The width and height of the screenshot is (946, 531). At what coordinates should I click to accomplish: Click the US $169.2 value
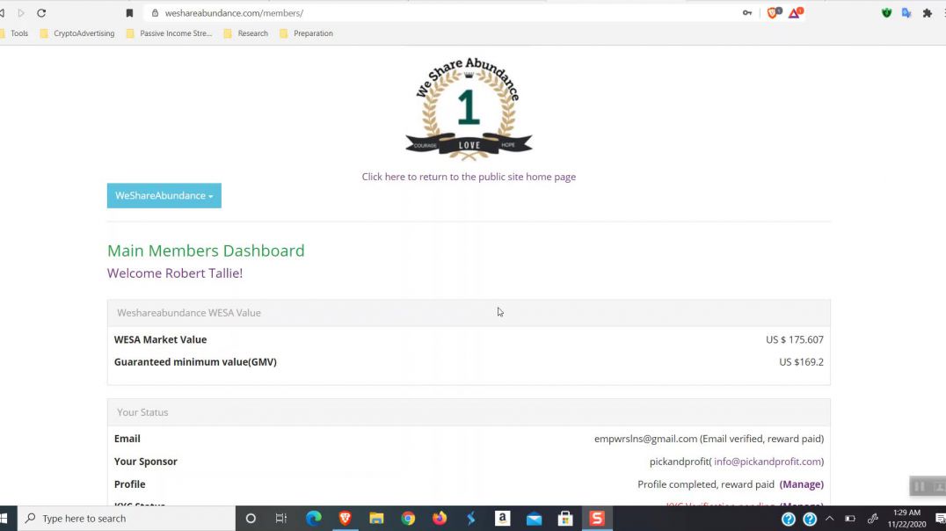[x=801, y=362]
